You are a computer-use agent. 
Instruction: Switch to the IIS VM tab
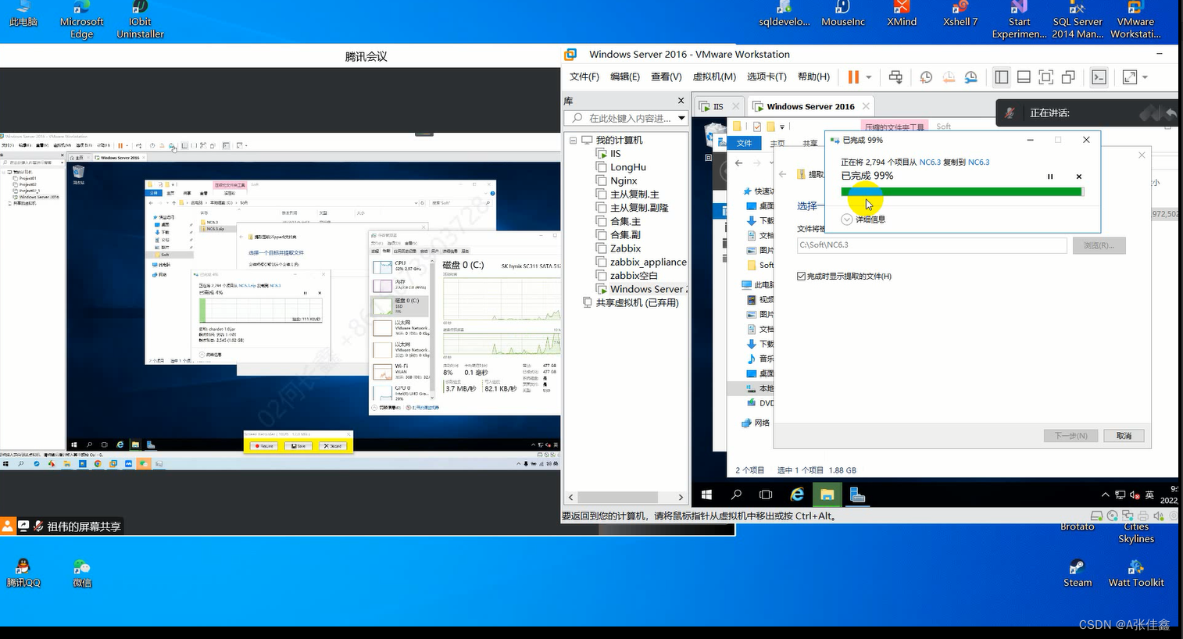717,106
